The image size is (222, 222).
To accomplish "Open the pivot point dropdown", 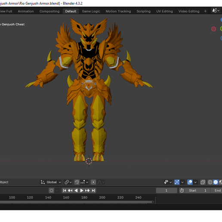I will tap(68, 182).
